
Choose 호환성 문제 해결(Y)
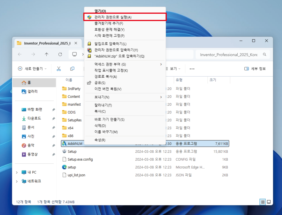[125, 29]
